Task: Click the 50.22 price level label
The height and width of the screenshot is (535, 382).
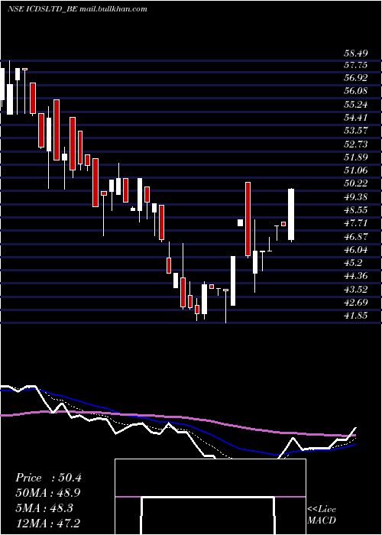Action: (x=355, y=183)
